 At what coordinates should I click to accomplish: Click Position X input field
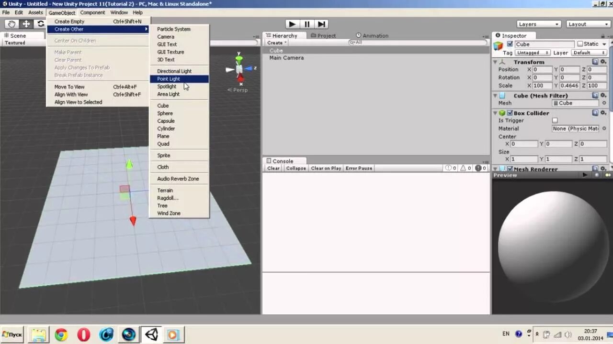(x=542, y=70)
